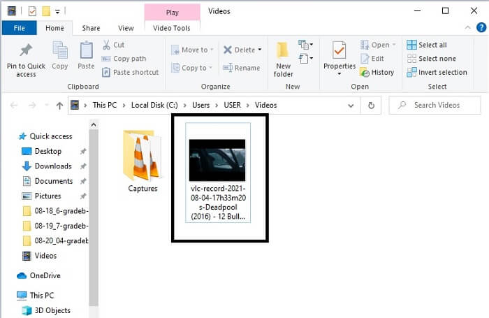Screen dimensions: 489x318
Task: Click Users breadcrumb in address bar
Action: [x=201, y=105]
